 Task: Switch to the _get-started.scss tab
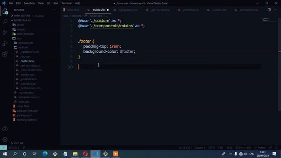click(160, 10)
